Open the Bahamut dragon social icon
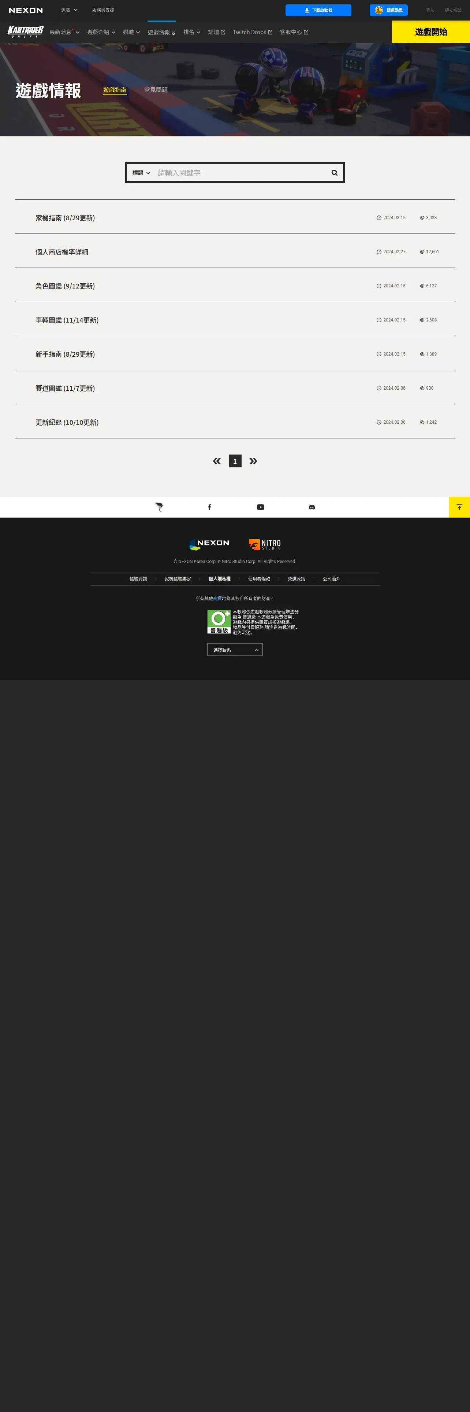 (x=158, y=507)
